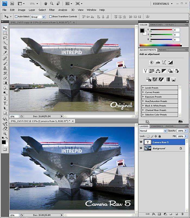Click the red R slider track
Viewport: 190px width, 218px height.
[161, 30]
